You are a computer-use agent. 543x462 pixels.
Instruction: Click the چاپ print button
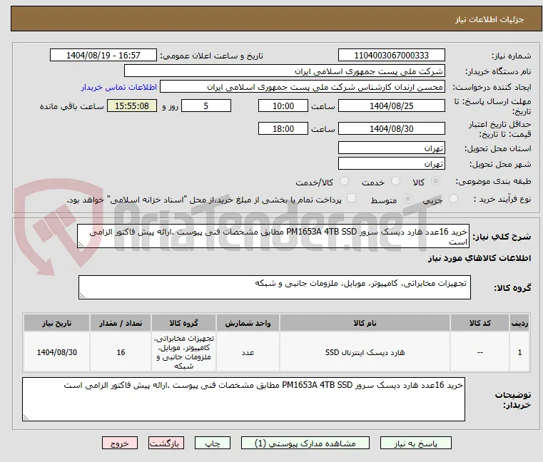pyautogui.click(x=213, y=443)
